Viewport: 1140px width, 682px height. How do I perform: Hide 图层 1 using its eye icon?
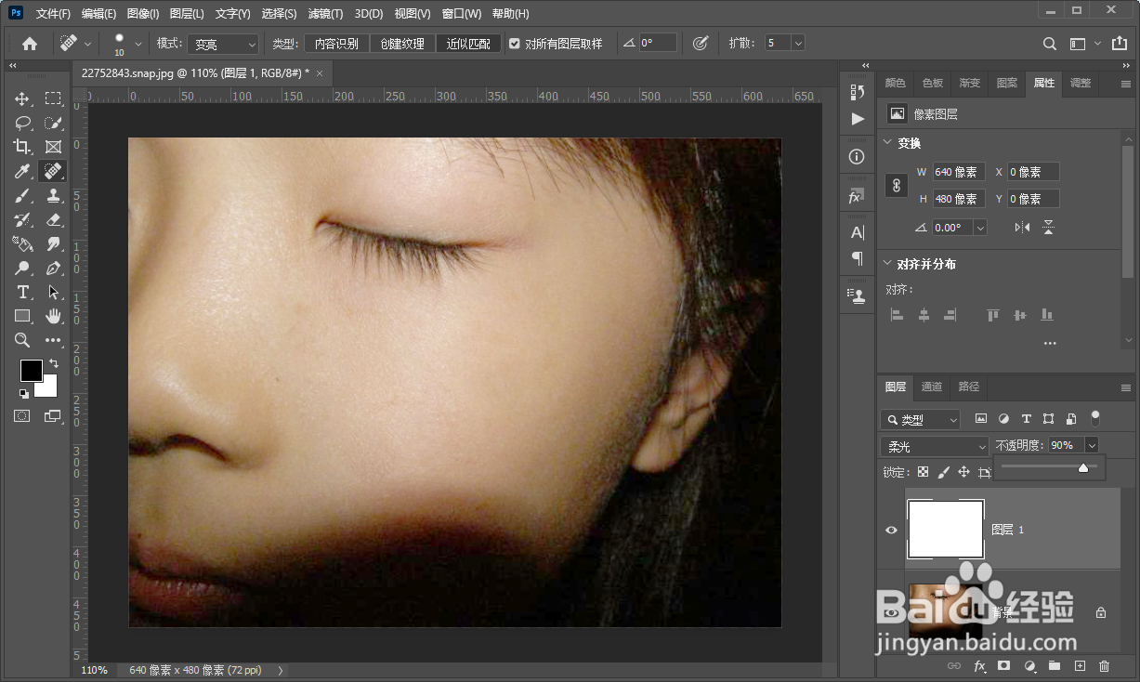pos(891,530)
